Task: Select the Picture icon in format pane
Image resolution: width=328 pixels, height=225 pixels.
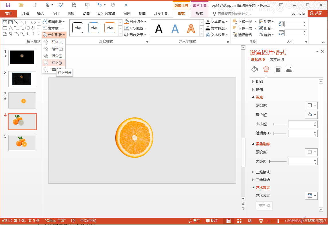Action: pyautogui.click(x=289, y=69)
